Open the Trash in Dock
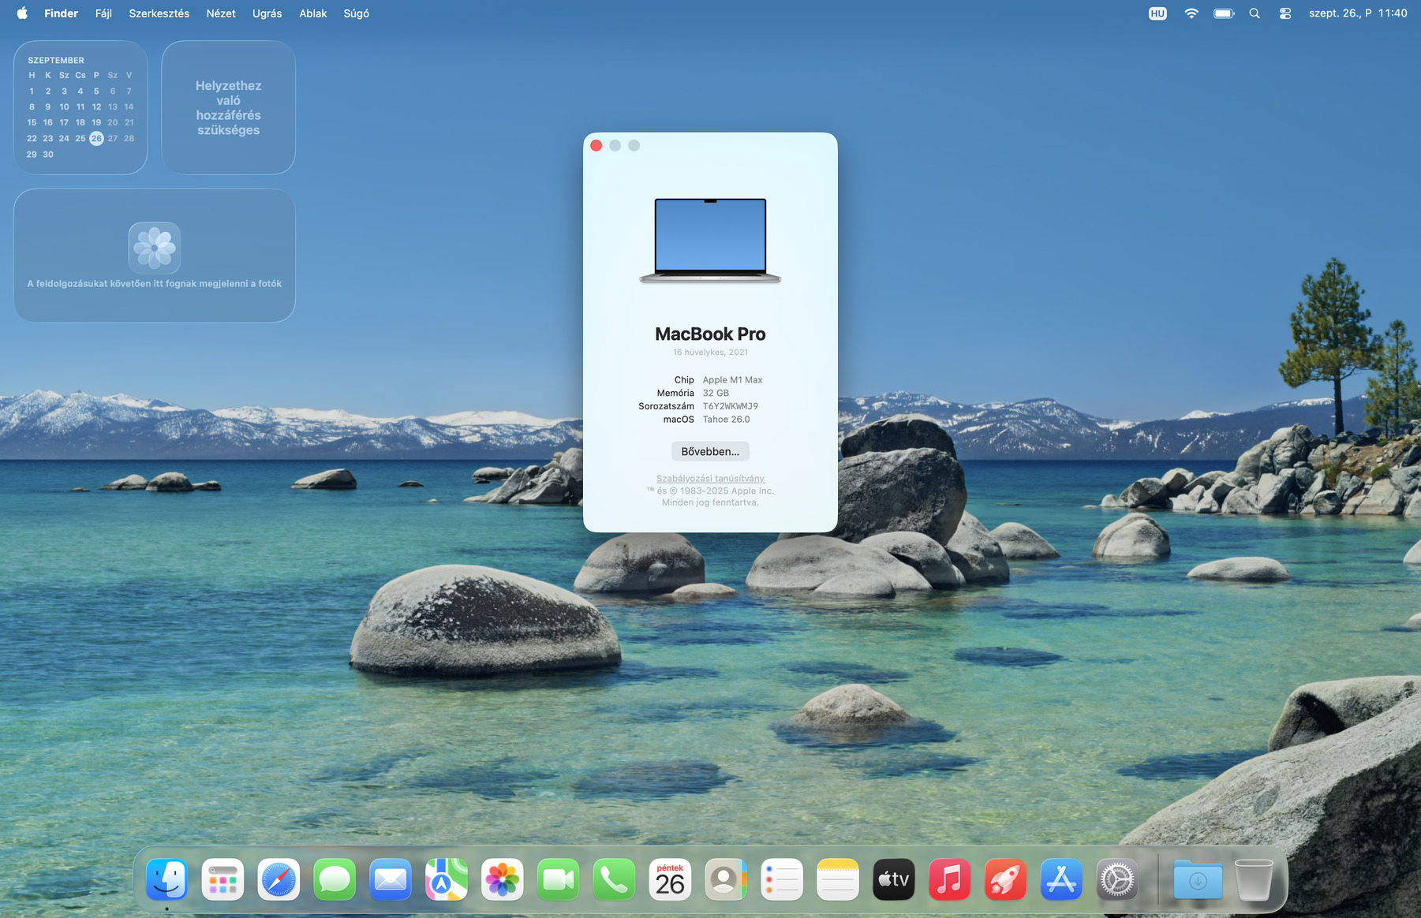 click(1253, 879)
